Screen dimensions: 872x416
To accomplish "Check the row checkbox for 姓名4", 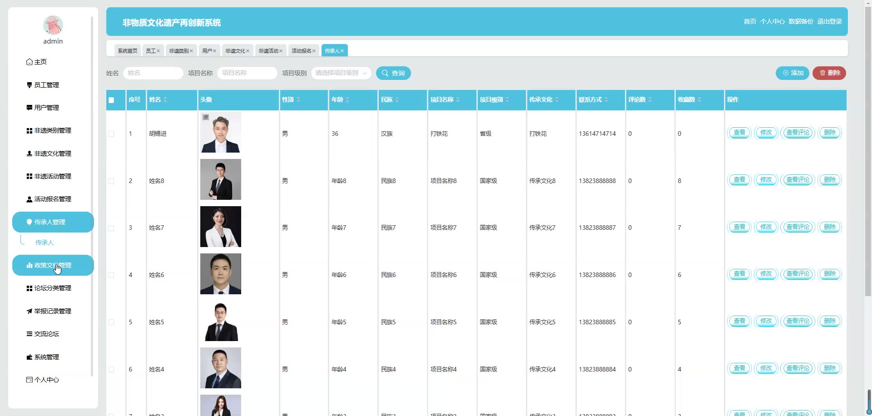I will coord(111,370).
